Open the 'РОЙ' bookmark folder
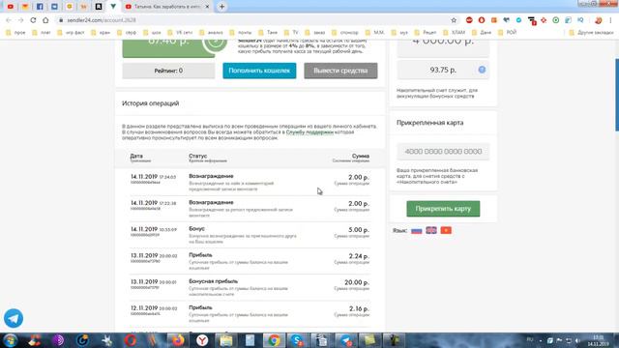Screen dimensions: 619x348 click(x=507, y=32)
